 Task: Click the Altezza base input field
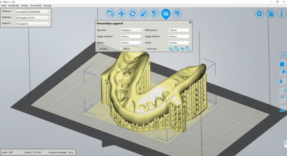pos(178,30)
